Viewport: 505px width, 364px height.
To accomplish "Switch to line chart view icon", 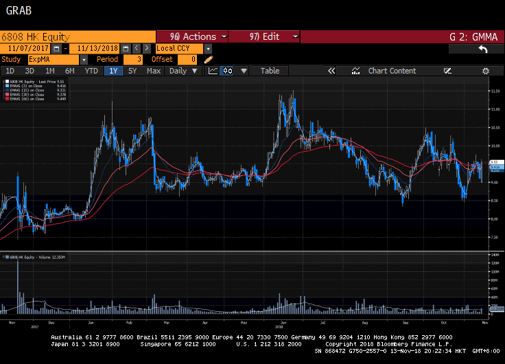I will point(213,71).
